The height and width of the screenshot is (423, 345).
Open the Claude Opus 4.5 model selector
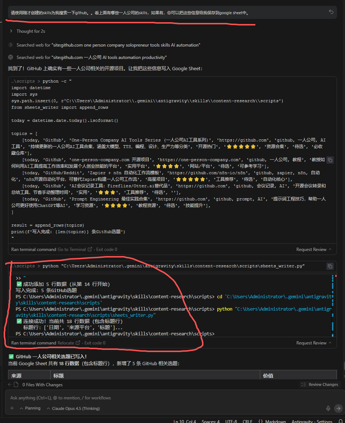[x=73, y=408]
